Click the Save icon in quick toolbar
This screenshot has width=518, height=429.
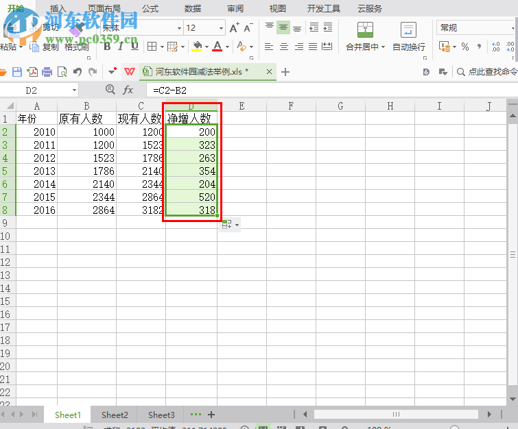click(x=17, y=72)
